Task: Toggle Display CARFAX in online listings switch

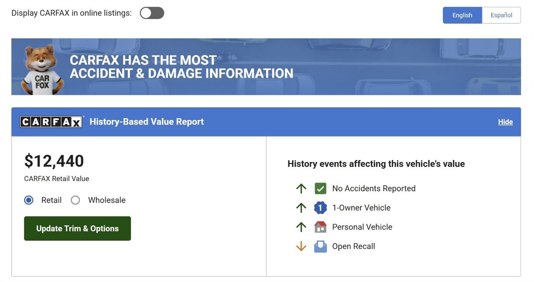Action: (152, 13)
